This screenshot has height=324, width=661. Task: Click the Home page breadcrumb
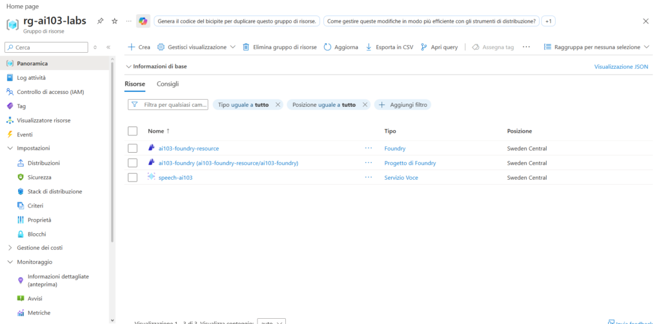[21, 6]
